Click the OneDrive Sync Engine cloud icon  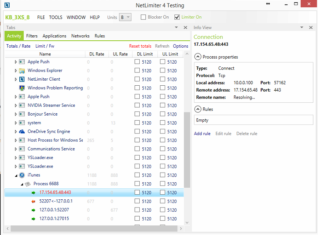coord(22,131)
